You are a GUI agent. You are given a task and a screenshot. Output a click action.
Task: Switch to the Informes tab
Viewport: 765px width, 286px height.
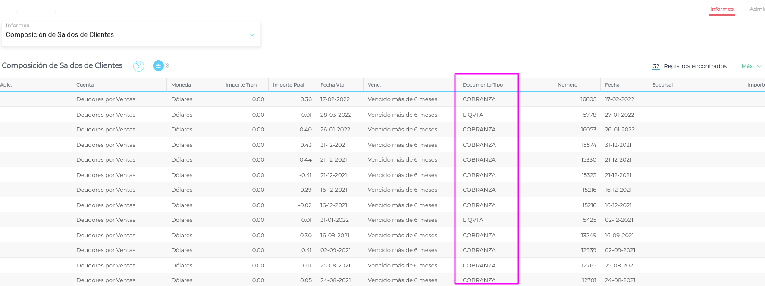pos(721,9)
